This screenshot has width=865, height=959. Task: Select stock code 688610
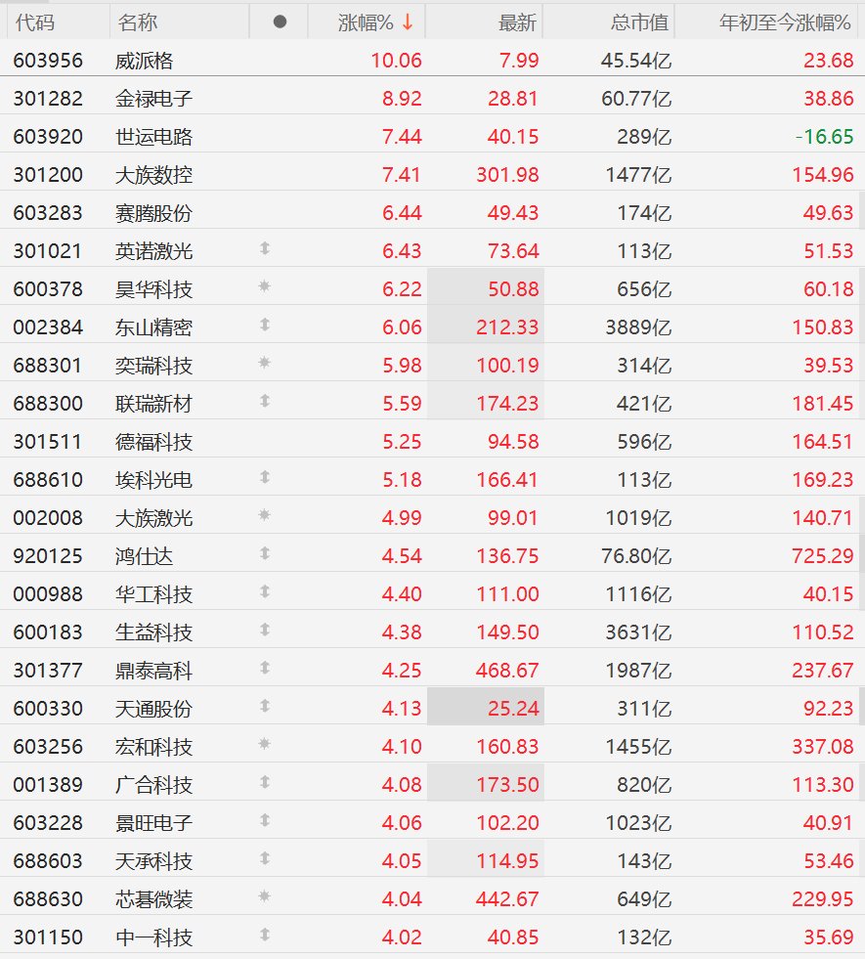(48, 479)
